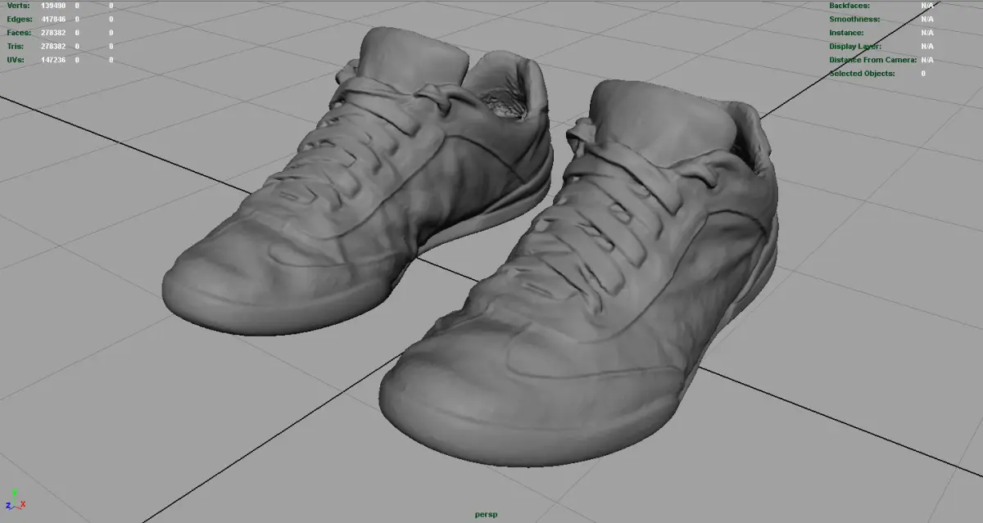Click the 'Display Layer:' HUD label

tap(856, 47)
